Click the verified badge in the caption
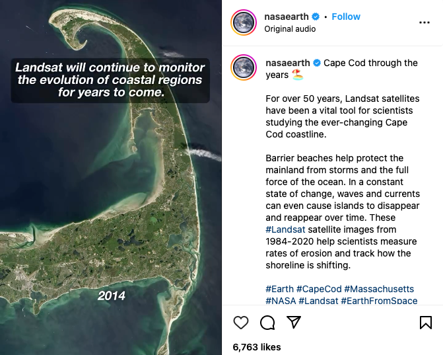443x355 pixels. coord(317,63)
